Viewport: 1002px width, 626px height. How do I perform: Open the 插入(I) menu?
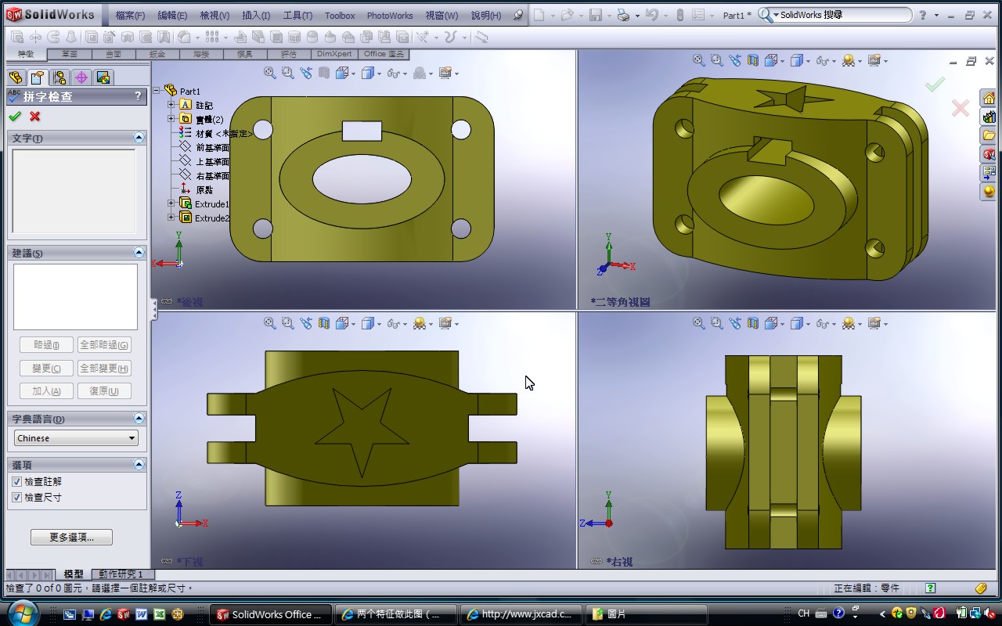click(256, 16)
